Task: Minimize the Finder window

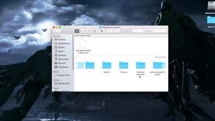Action: click(x=57, y=27)
